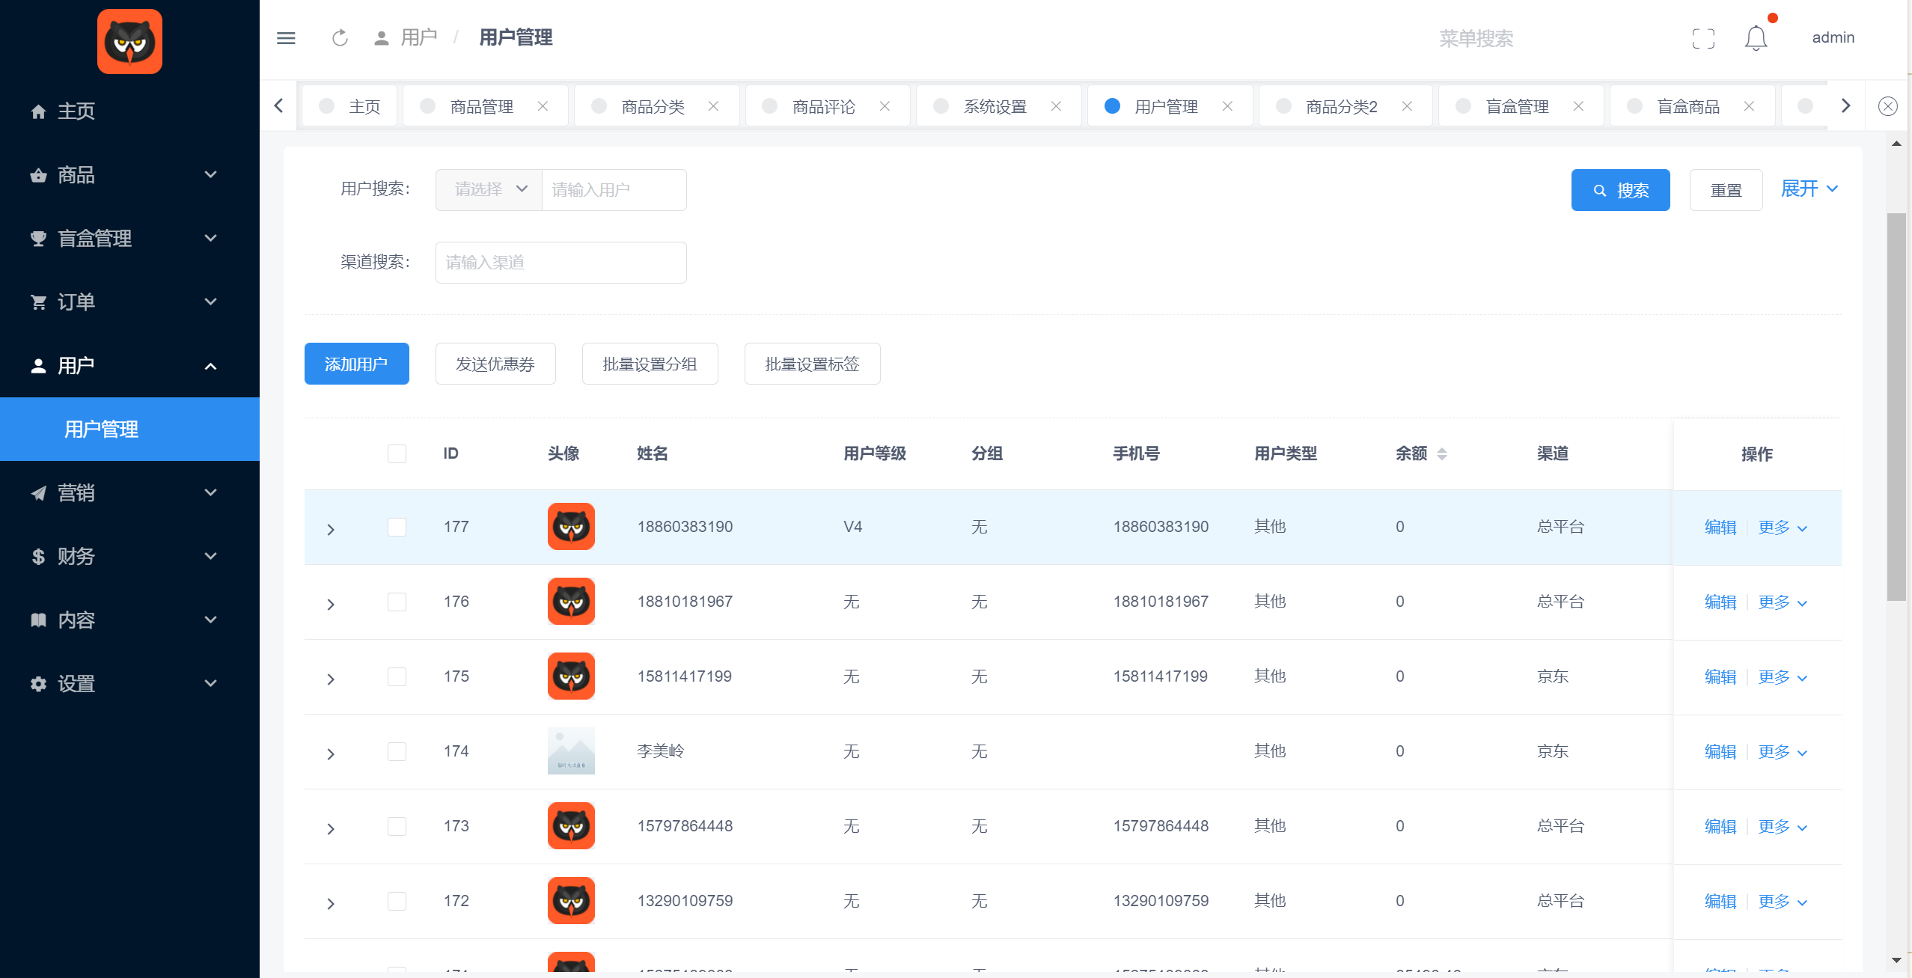The image size is (1912, 978).
Task: Click the page refresh icon
Action: (340, 37)
